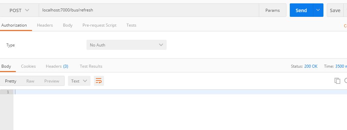This screenshot has width=347, height=130.
Task: View response Cookies tab
Action: [x=28, y=66]
